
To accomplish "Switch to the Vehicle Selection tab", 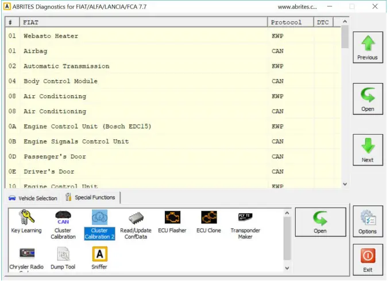I will point(33,198).
